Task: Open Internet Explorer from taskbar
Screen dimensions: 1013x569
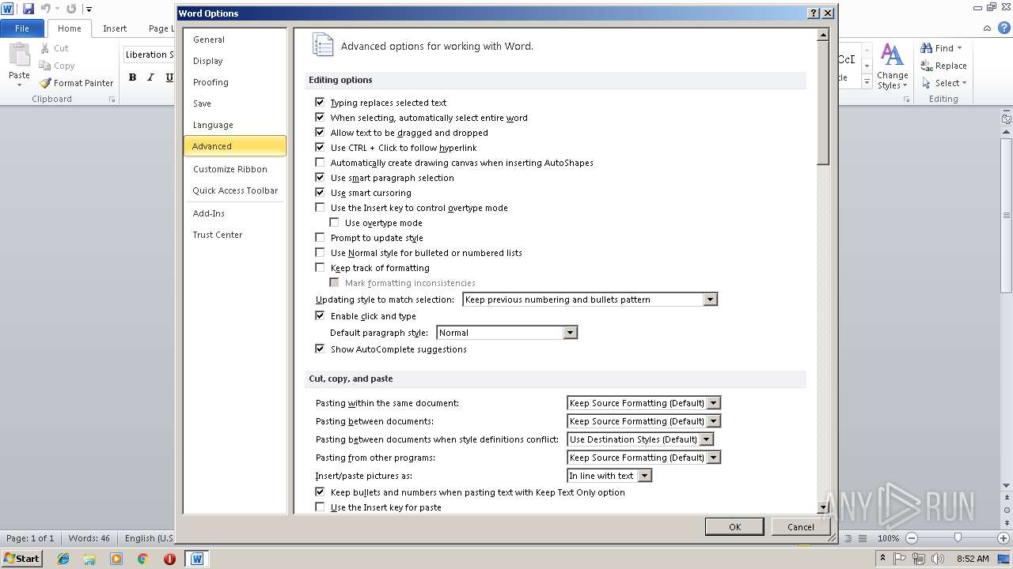Action: point(63,559)
